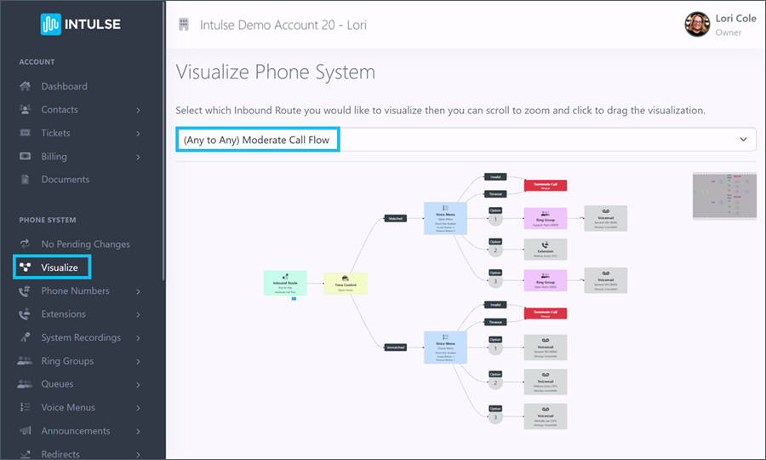Click the System Recordings microphone icon
This screenshot has width=766, height=460.
[x=25, y=337]
